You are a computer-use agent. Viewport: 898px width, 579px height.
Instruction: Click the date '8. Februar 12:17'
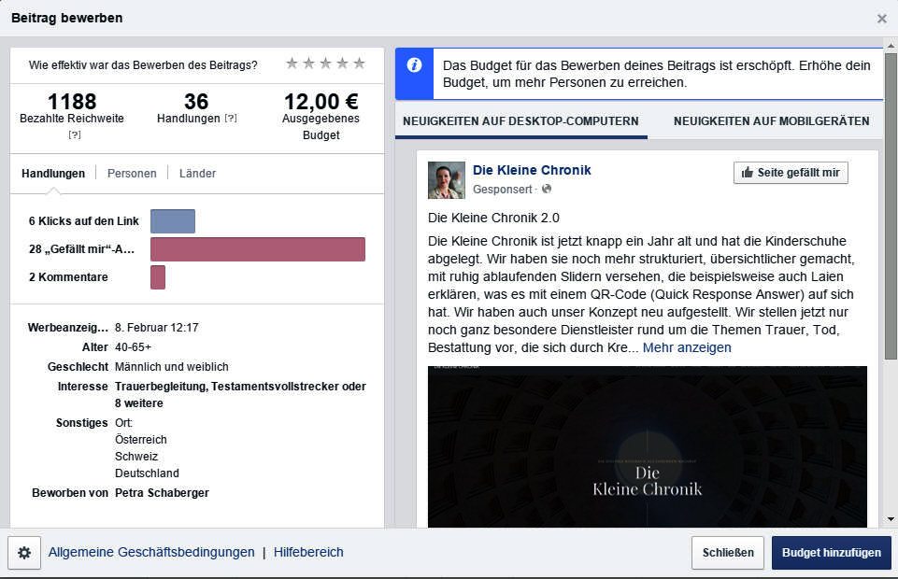click(156, 328)
